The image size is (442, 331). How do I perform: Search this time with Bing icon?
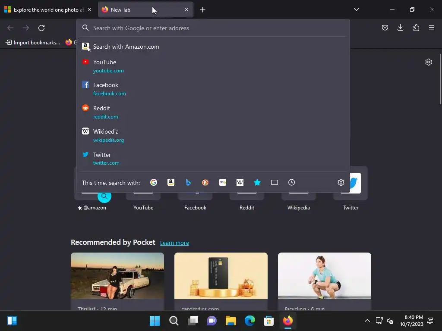tap(188, 182)
